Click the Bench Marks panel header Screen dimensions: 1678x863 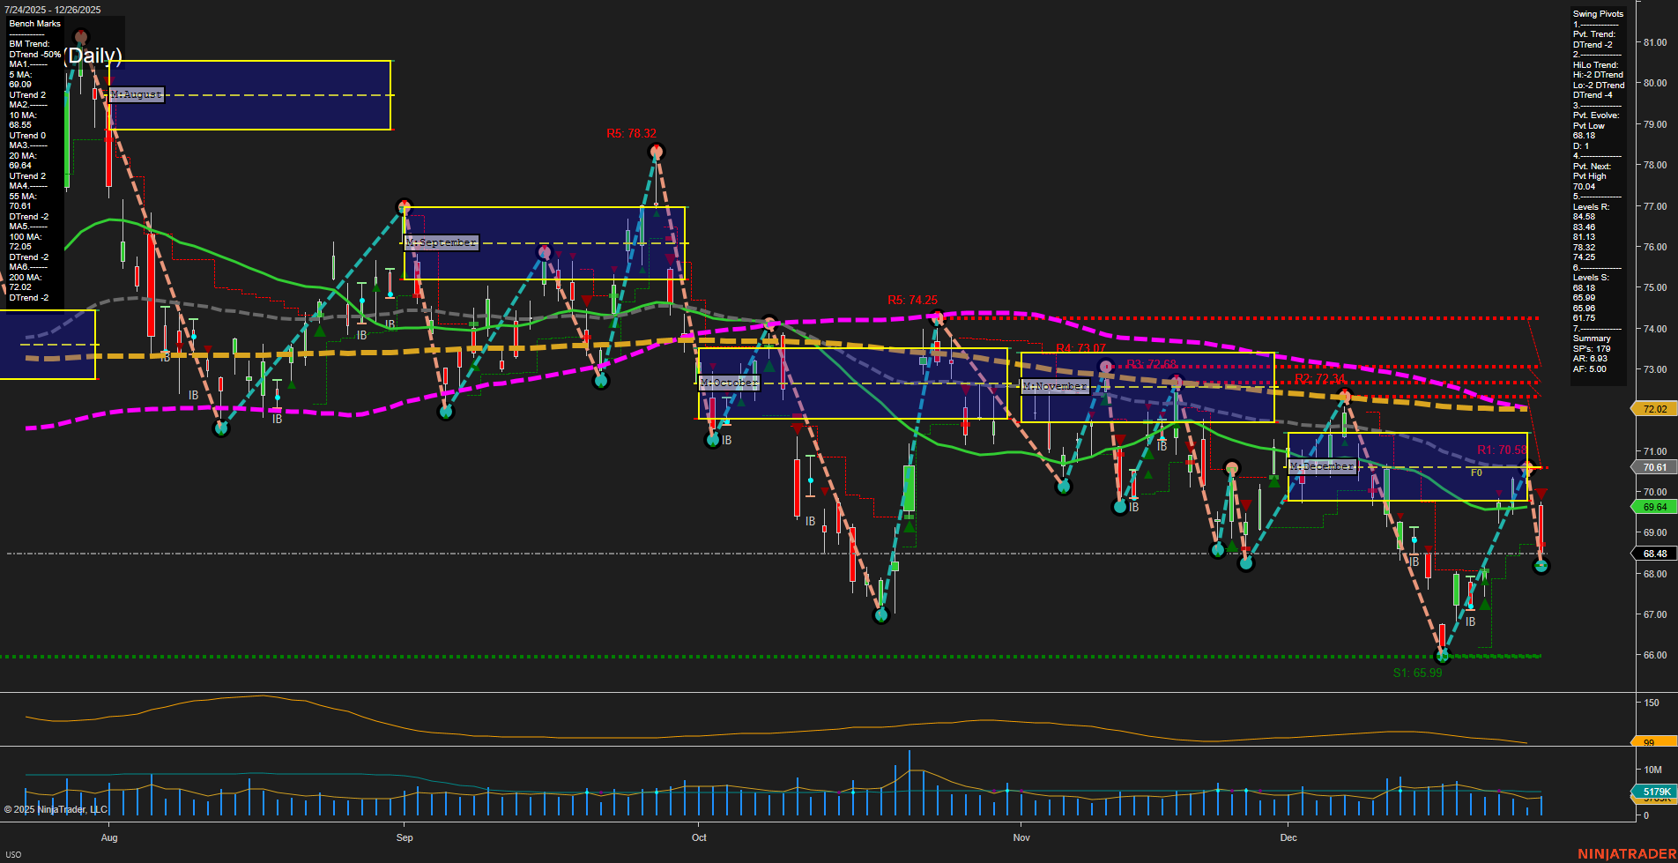33,24
